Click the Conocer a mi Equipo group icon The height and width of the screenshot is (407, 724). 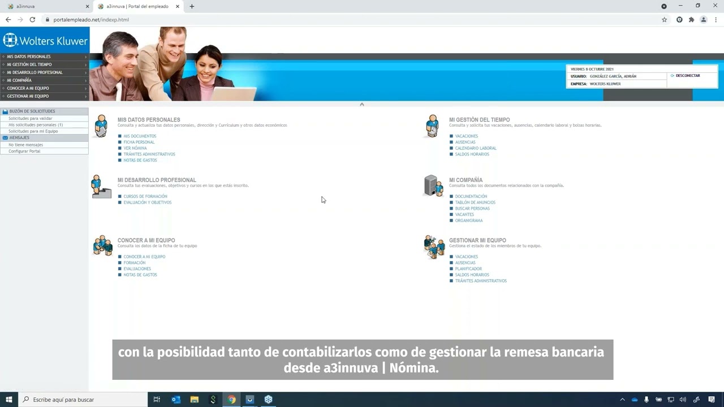[x=102, y=246]
